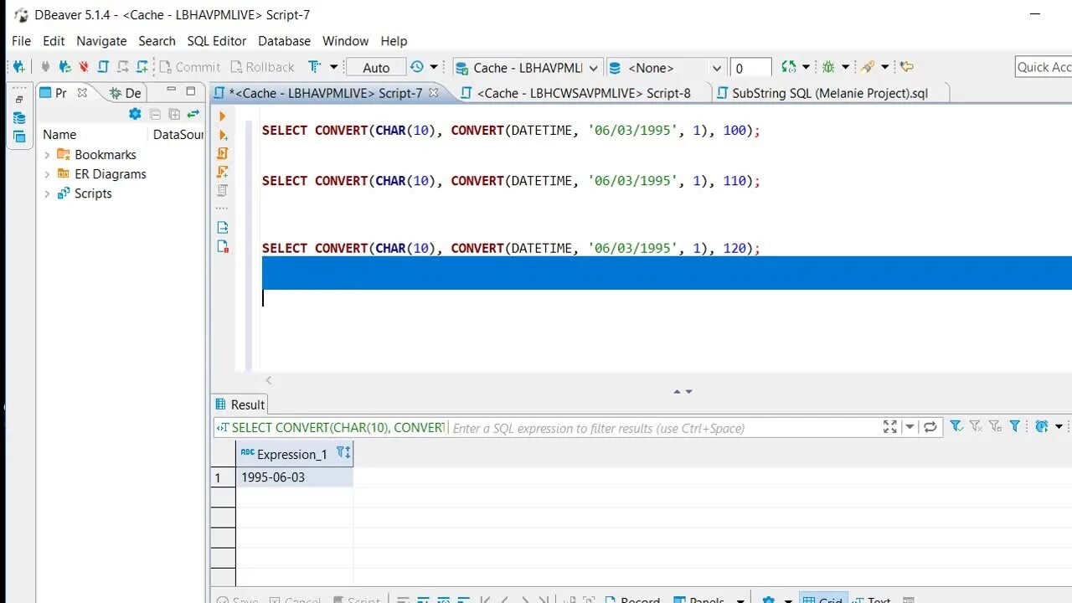
Task: Click the New SQL script plus icon
Action: (x=142, y=67)
